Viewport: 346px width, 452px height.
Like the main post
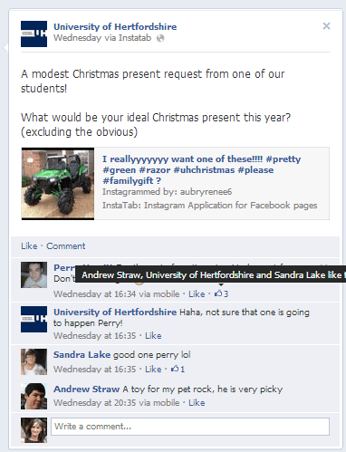pos(29,246)
